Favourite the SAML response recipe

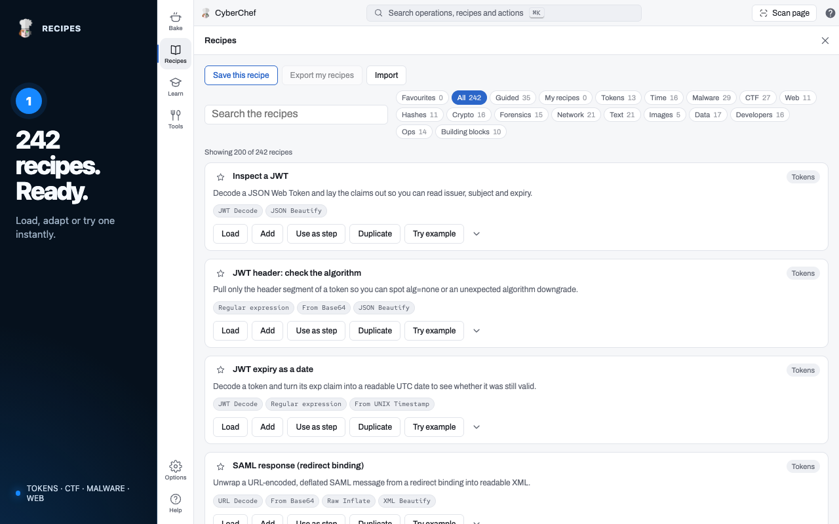[x=221, y=466]
